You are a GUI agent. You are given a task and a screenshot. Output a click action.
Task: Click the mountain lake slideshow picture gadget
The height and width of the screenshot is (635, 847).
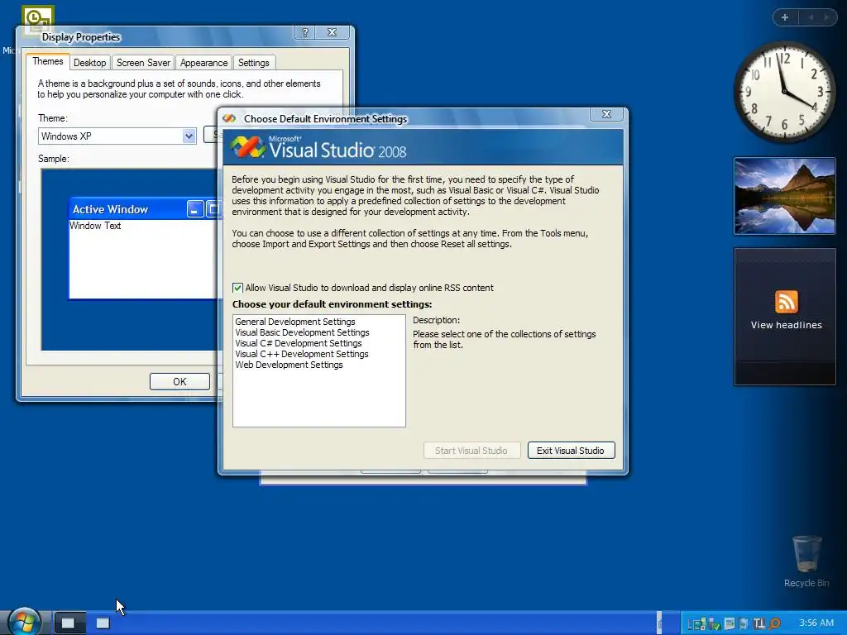point(784,196)
